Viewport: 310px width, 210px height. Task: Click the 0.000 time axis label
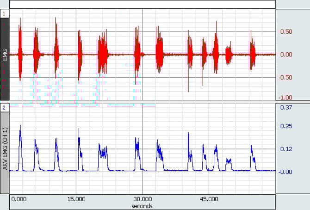(x=19, y=199)
